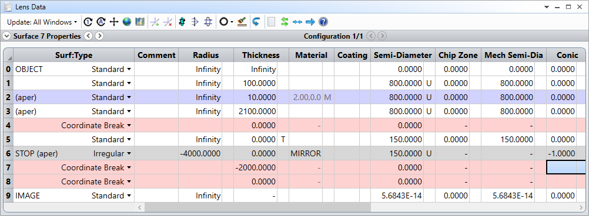Click the Update all icon with the letter A
Viewport: 589px width, 216px height.
click(101, 22)
